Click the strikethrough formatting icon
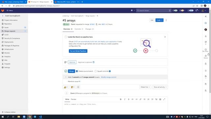Image resolution: width=211 pixels, height=119 pixels. pyautogui.click(x=129, y=99)
